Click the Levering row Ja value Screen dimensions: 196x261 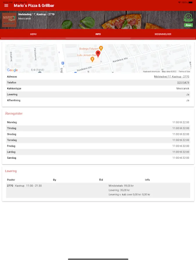(188, 94)
